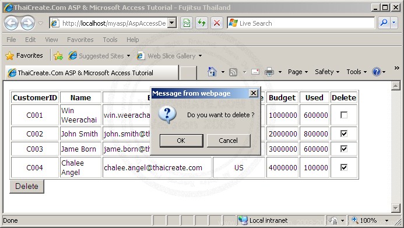Click the magnifier Search button
404x228 pixels.
[384, 23]
